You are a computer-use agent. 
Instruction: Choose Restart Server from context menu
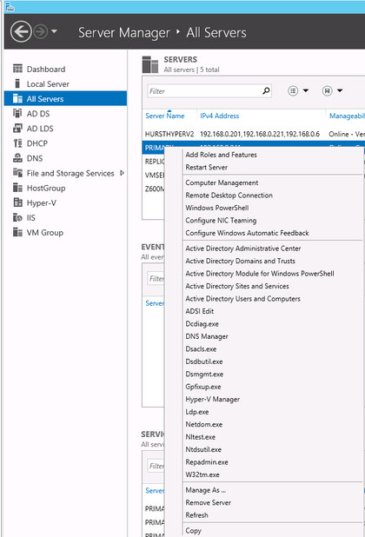207,168
